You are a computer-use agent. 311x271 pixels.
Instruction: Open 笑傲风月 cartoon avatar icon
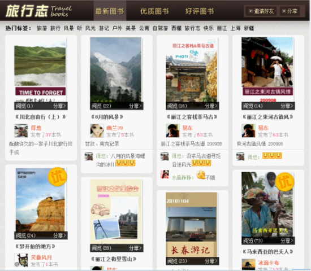point(21,260)
